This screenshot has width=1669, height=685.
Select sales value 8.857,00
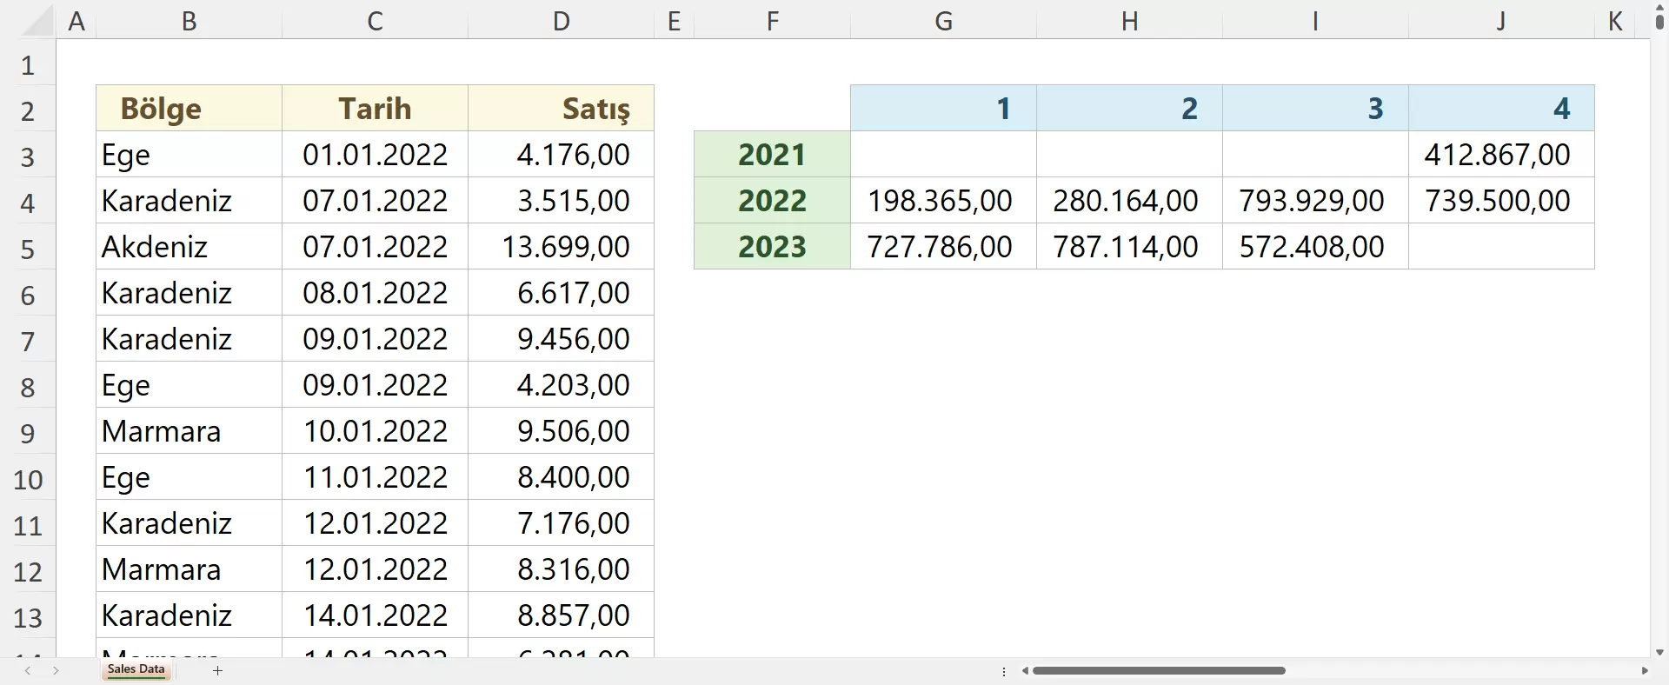561,615
